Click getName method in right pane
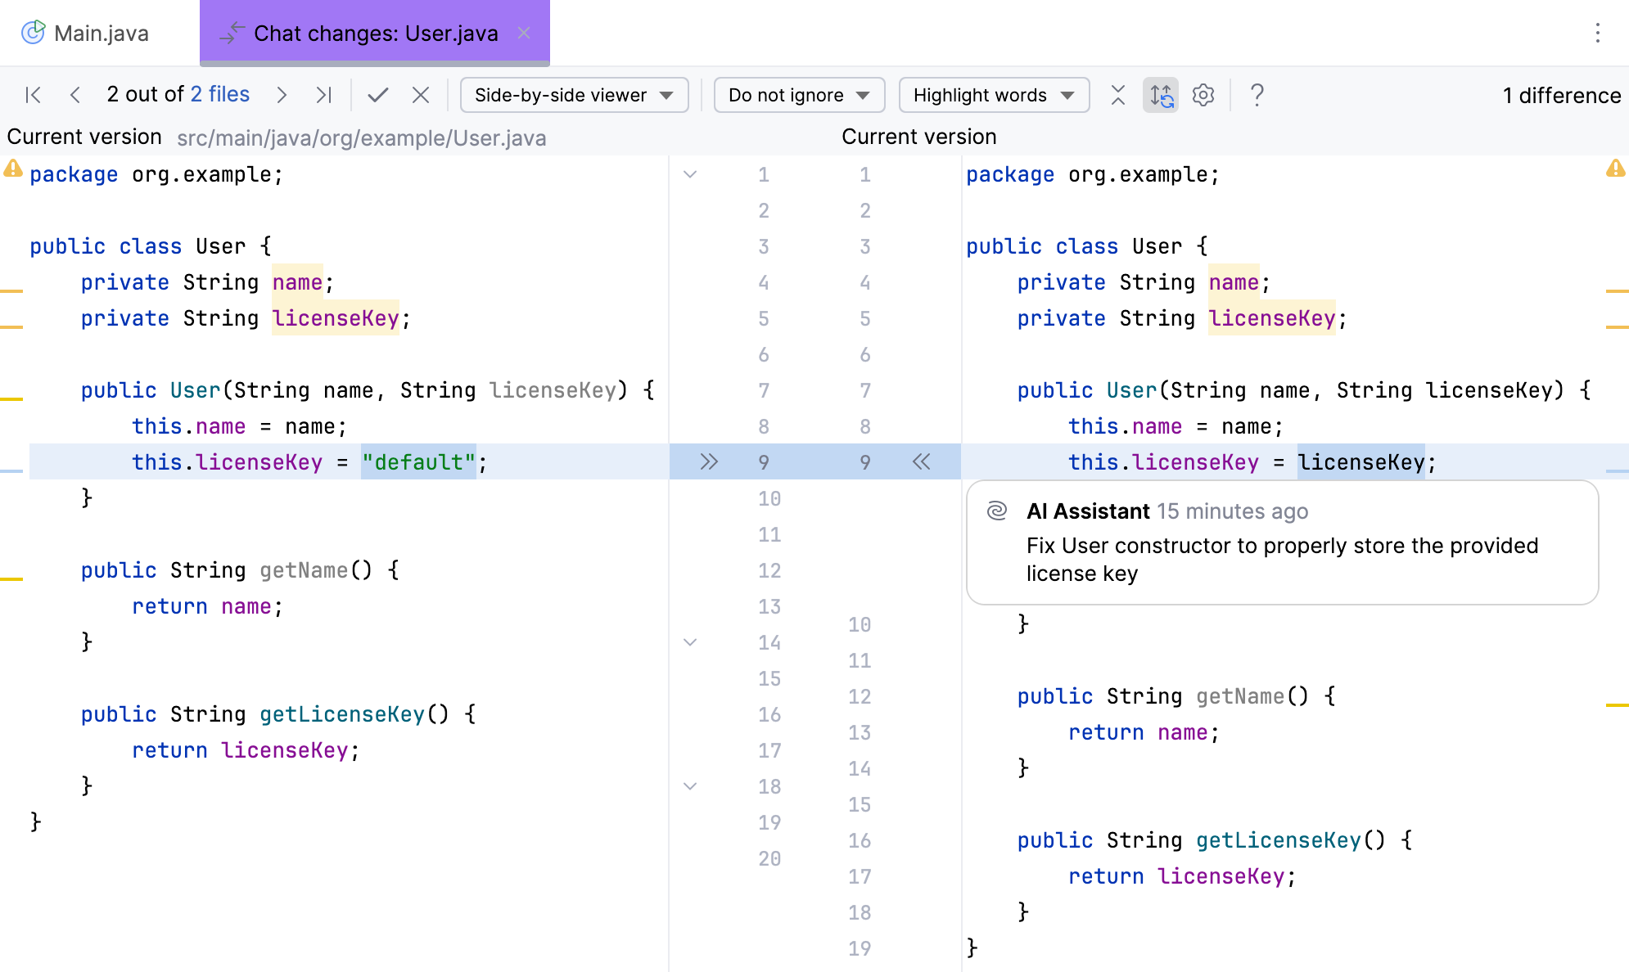The width and height of the screenshot is (1629, 972). [1239, 696]
